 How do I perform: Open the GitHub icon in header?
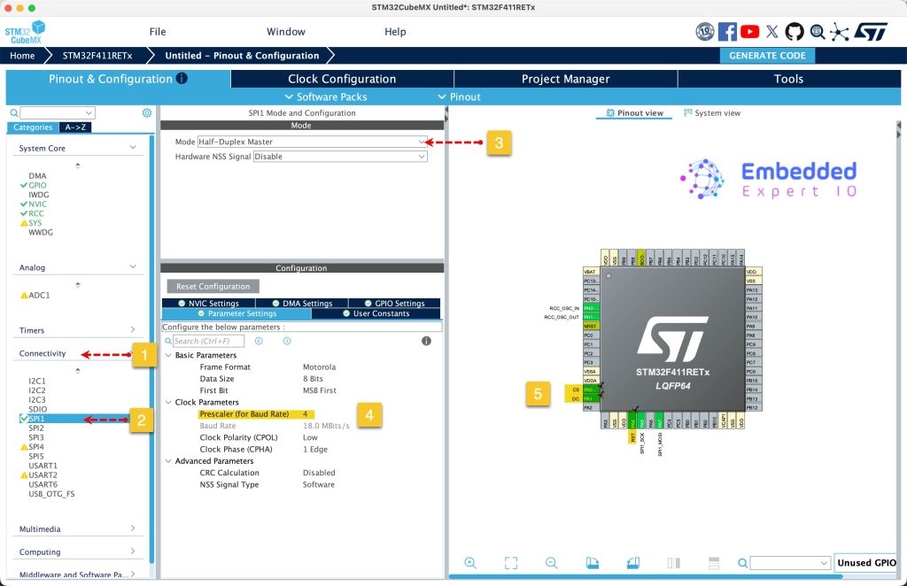pyautogui.click(x=795, y=32)
